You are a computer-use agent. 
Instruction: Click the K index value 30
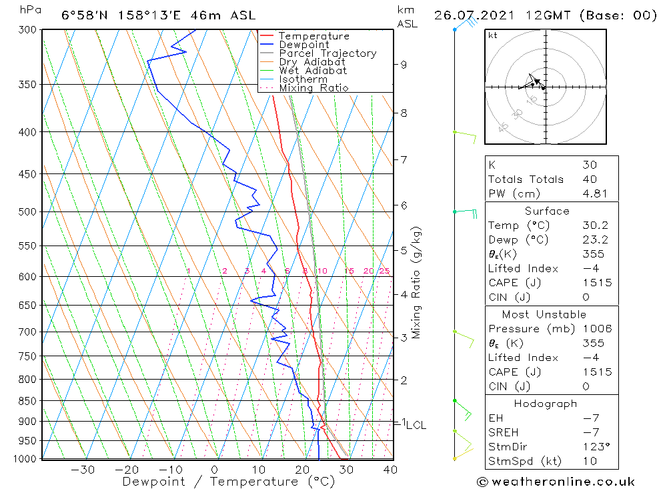click(x=590, y=165)
